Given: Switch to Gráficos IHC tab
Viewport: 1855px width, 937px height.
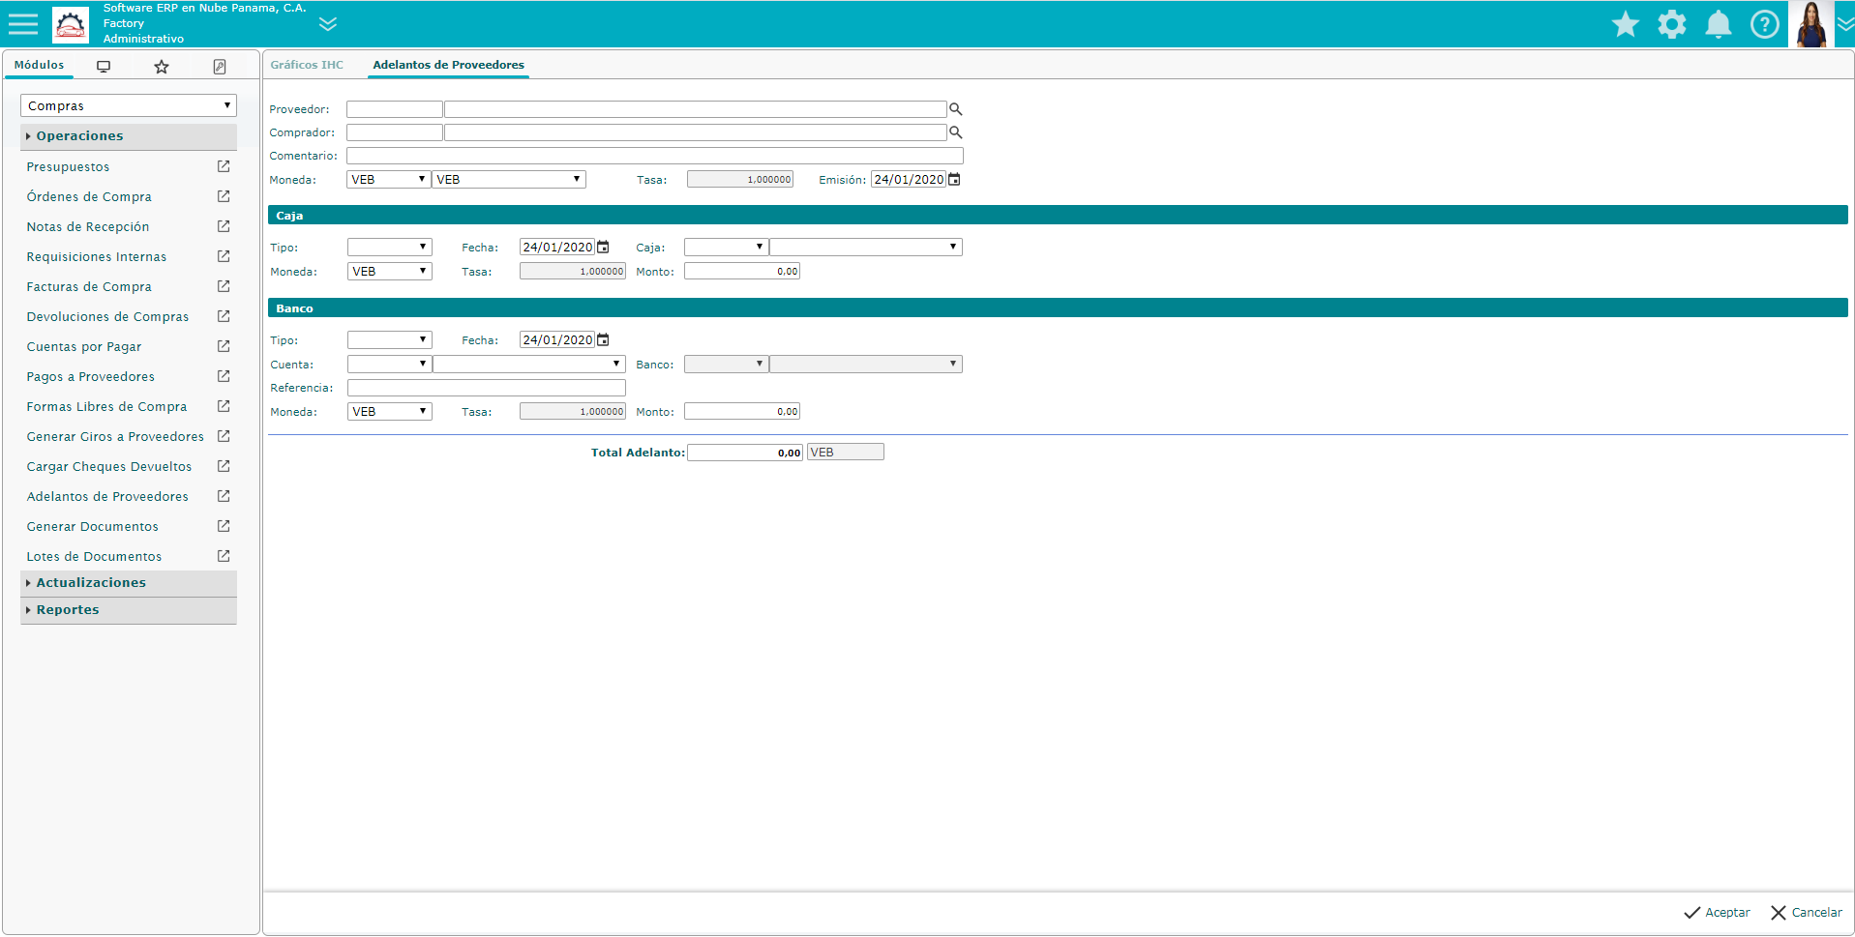Looking at the screenshot, I should pyautogui.click(x=307, y=65).
